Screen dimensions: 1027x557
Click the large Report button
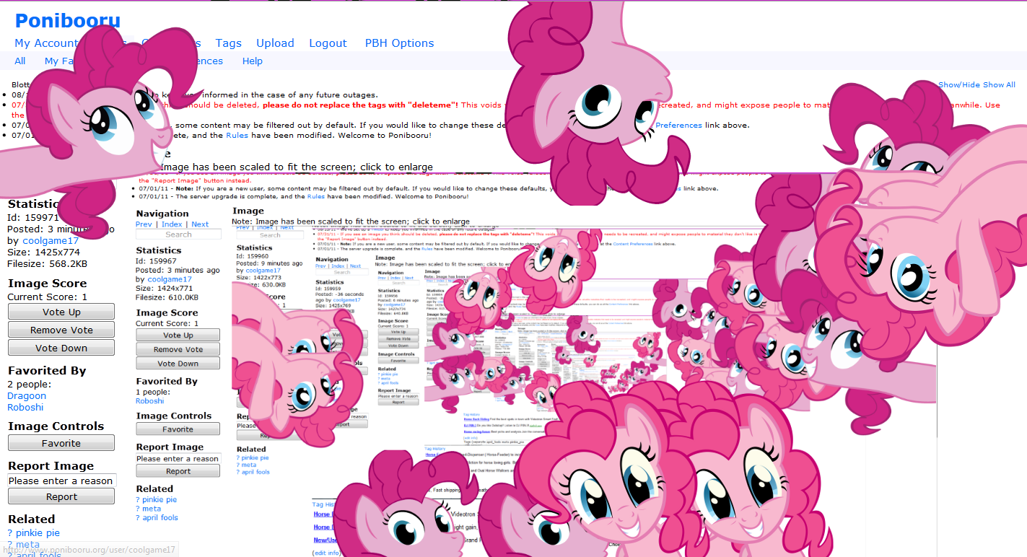61,496
